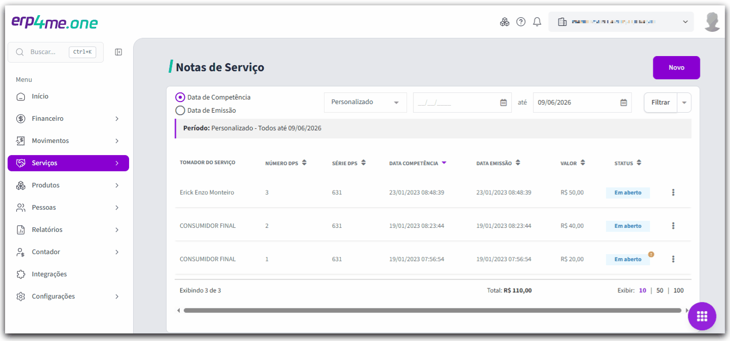
Task: Click the Movimentos icon in sidebar
Action: tap(21, 141)
